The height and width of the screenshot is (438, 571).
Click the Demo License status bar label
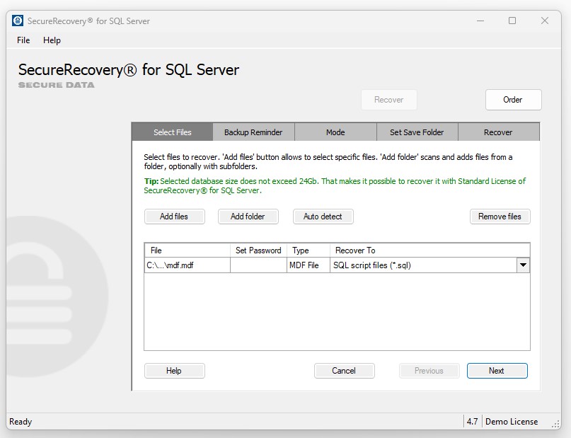[512, 421]
